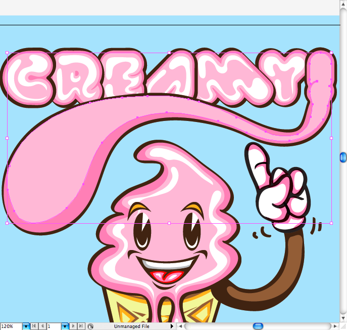Click the artboard number field

53,326
